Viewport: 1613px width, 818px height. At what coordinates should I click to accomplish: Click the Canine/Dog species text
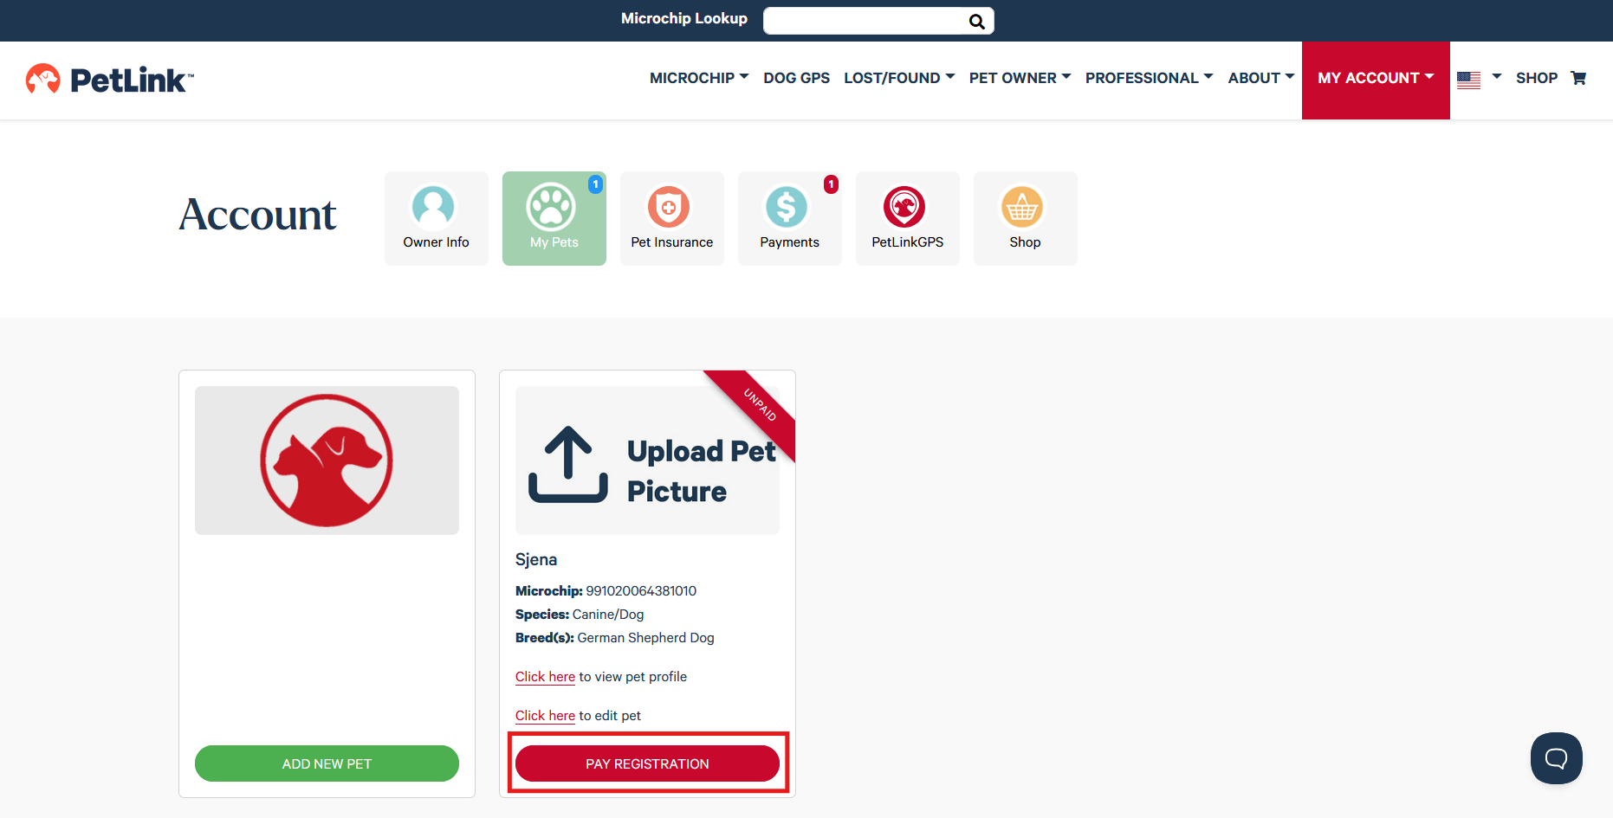point(608,615)
